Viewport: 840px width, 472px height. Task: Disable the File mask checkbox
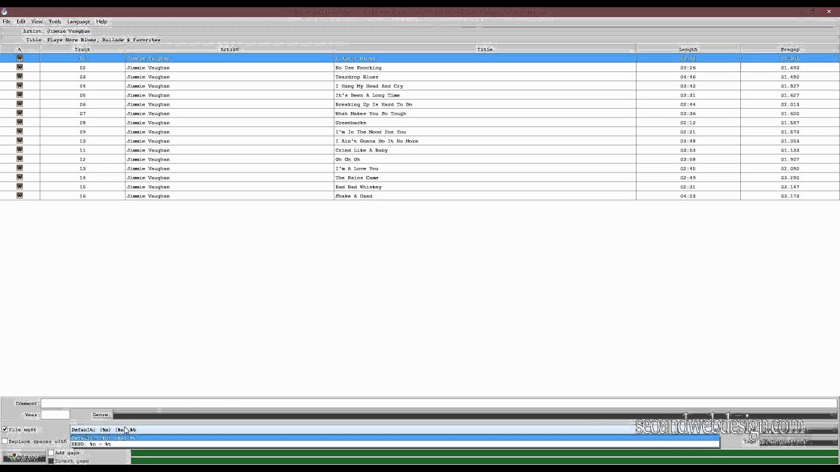click(x=5, y=429)
